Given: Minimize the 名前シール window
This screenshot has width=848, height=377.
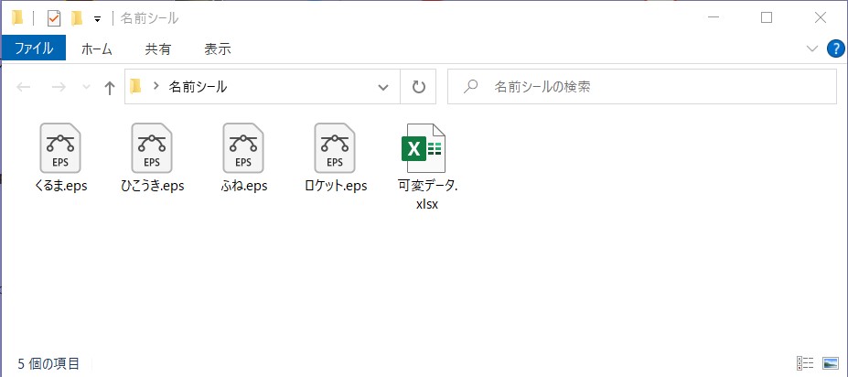Looking at the screenshot, I should 713,18.
